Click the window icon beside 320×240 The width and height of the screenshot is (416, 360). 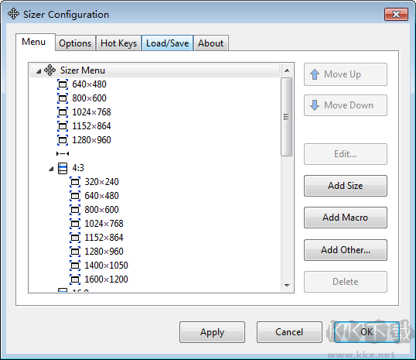click(75, 182)
